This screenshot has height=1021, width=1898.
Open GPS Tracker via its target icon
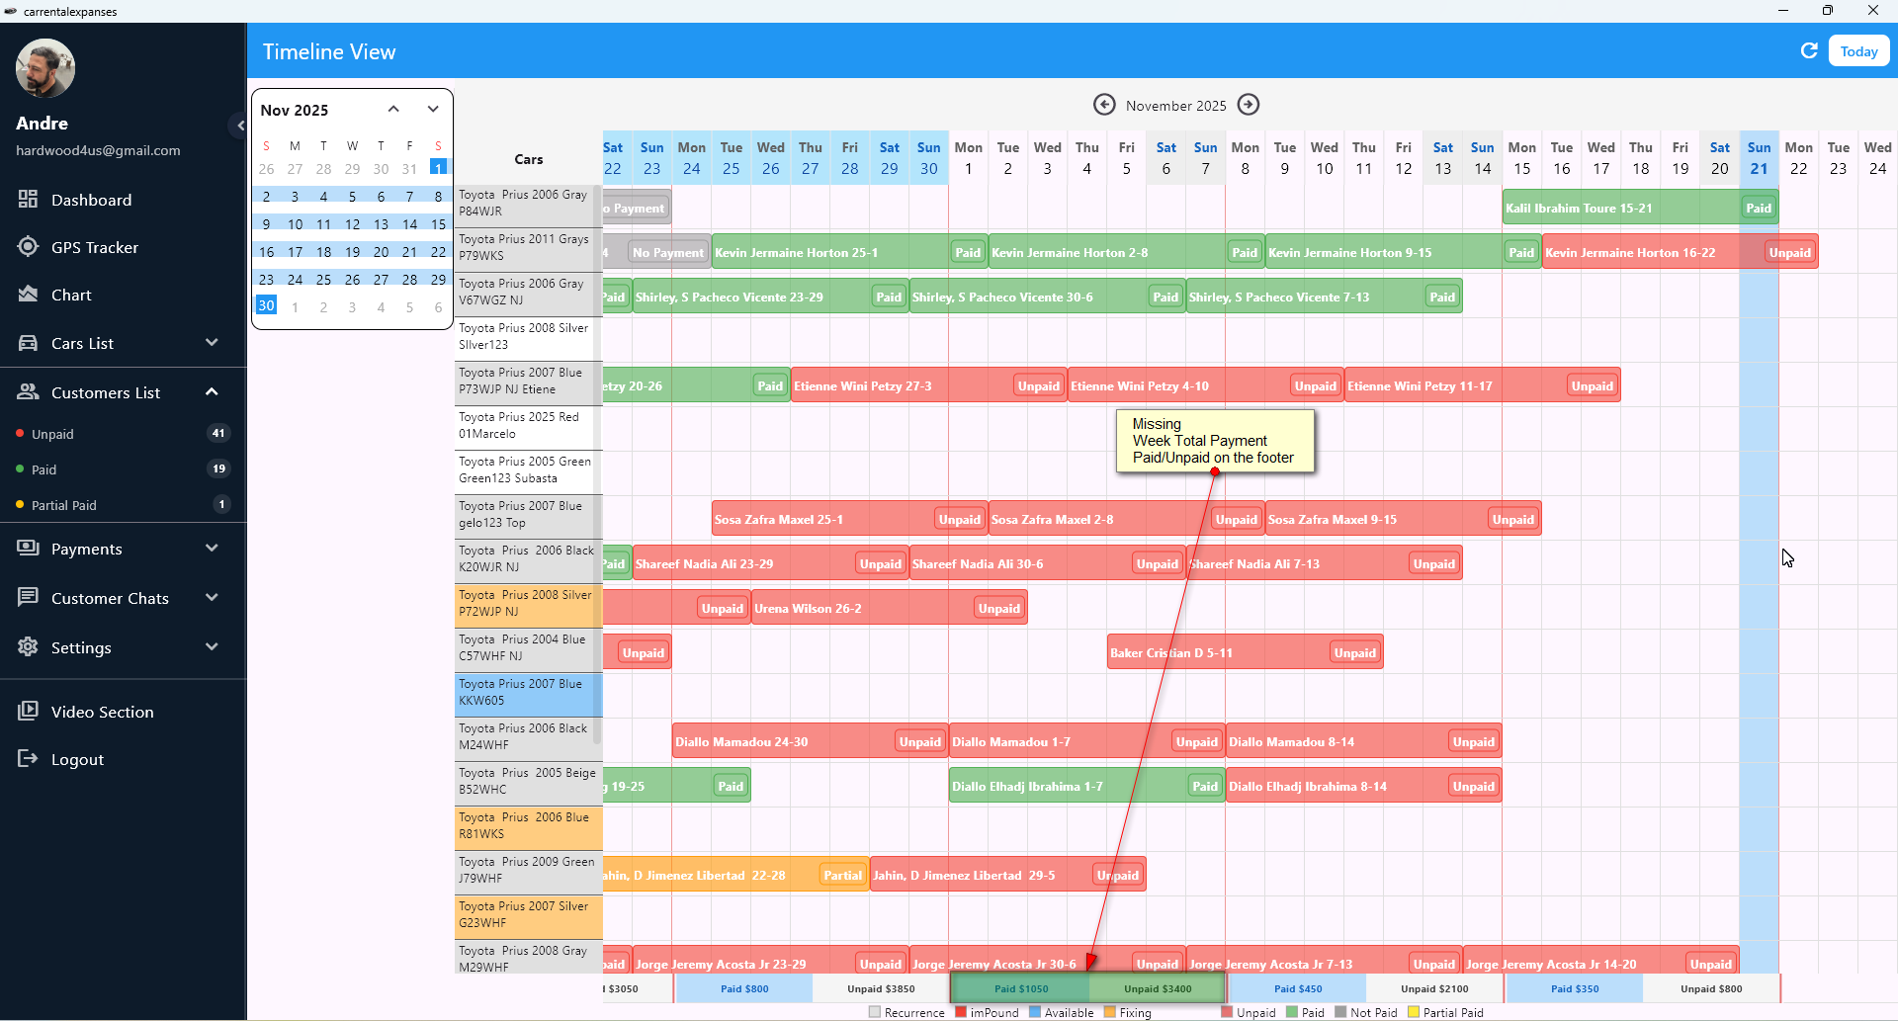(x=28, y=246)
